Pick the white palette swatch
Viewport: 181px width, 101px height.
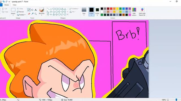pyautogui.click(x=102, y=12)
